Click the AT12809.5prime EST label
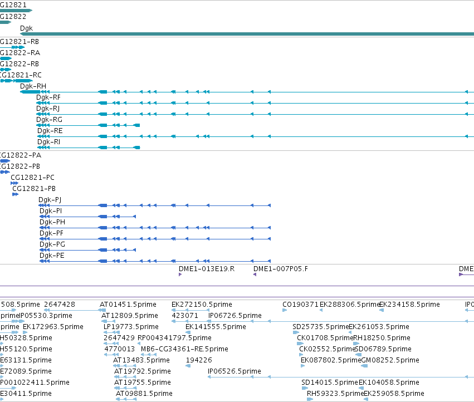 tap(130, 316)
